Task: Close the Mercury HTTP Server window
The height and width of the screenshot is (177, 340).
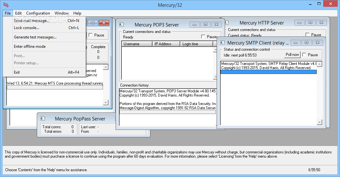Action: [x=321, y=23]
